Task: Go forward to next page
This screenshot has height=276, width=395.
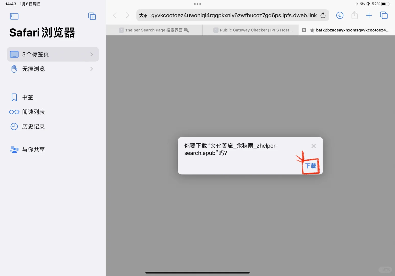Action: [x=127, y=15]
